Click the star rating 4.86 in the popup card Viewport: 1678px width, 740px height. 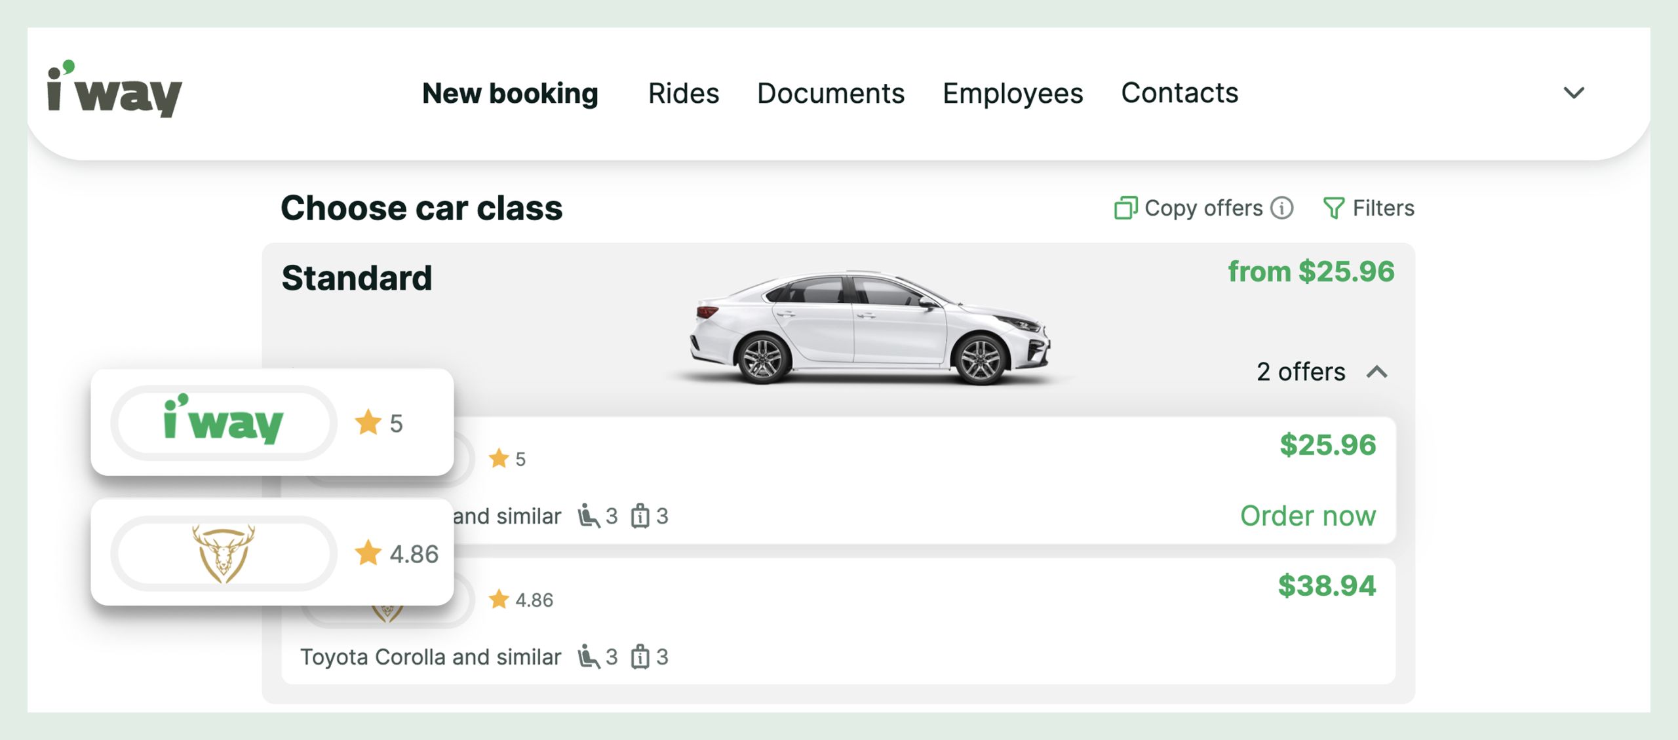pyautogui.click(x=397, y=554)
